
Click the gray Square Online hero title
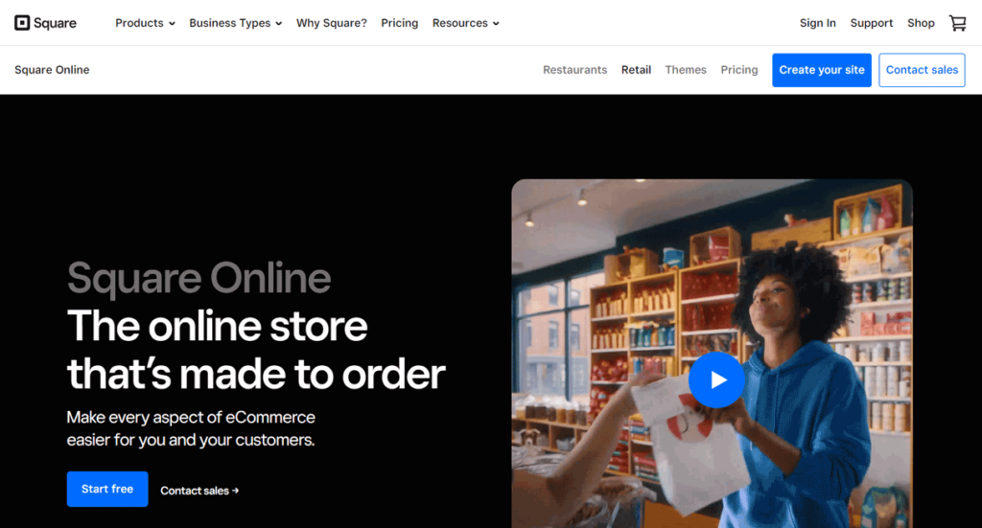coord(199,277)
